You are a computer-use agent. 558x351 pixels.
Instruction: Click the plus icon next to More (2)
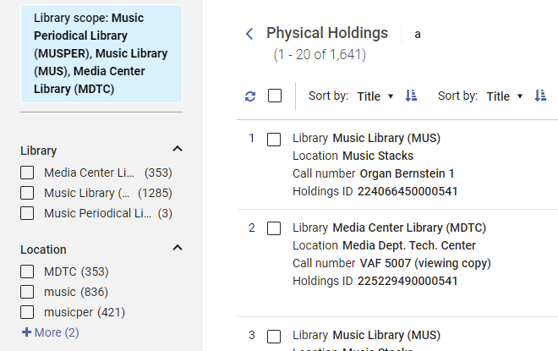[26, 332]
